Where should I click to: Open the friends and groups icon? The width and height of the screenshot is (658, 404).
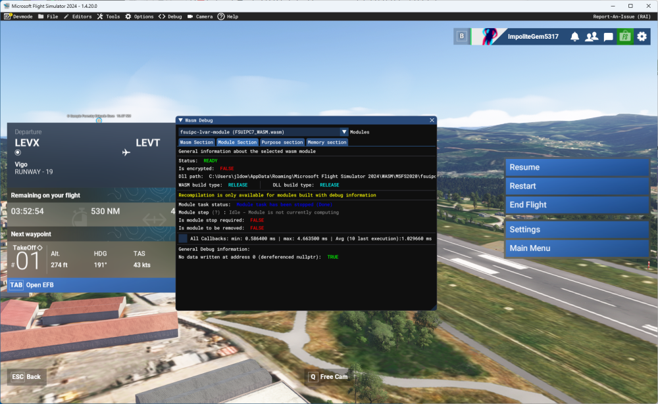[x=592, y=37]
